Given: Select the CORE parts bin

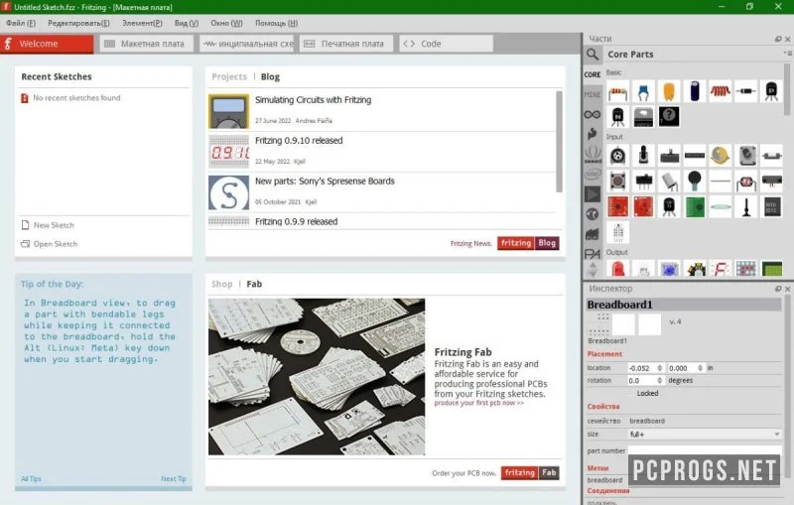Looking at the screenshot, I should [592, 74].
